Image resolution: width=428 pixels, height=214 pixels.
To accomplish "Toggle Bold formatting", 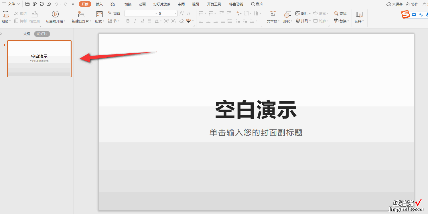I will pyautogui.click(x=128, y=21).
